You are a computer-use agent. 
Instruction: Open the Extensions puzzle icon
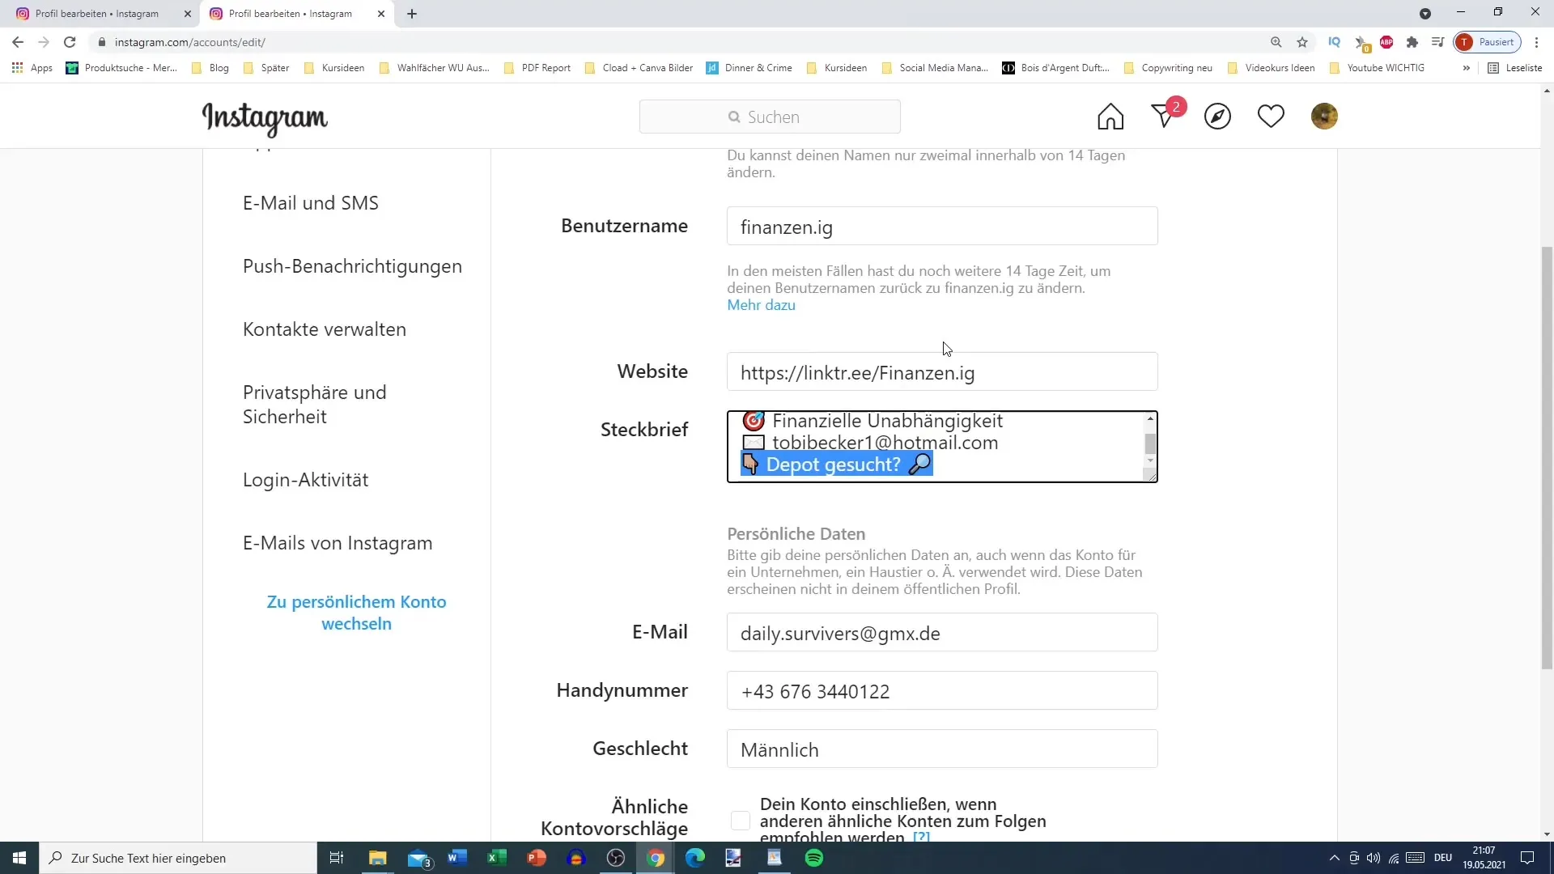1412,42
